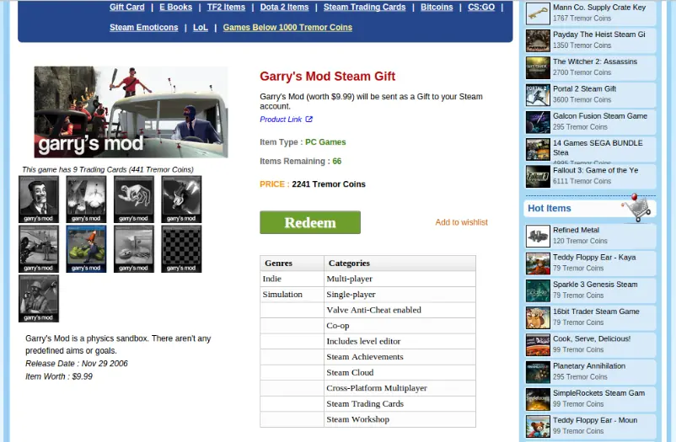Viewport: 676px width, 442px height.
Task: Open the Bitcoins category
Action: 437,7
